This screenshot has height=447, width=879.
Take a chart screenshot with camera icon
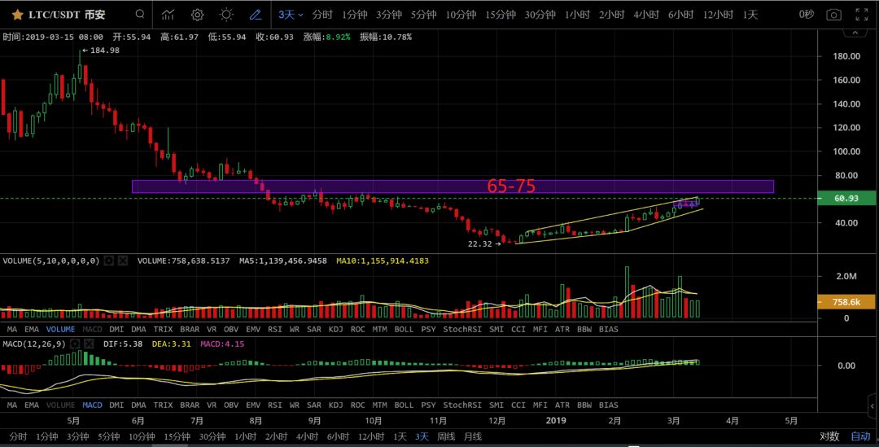833,15
